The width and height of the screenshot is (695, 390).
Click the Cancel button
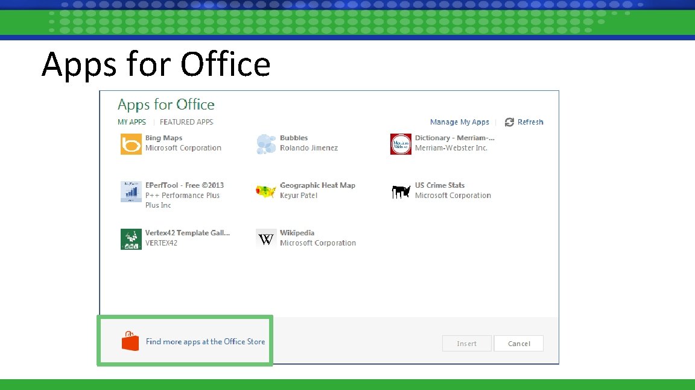pos(519,344)
